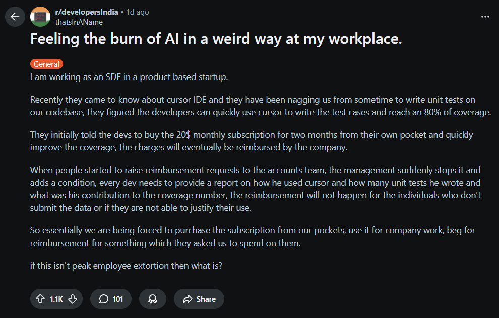
Task: Visit r/developersIndia by clicking its name
Action: click(x=88, y=11)
